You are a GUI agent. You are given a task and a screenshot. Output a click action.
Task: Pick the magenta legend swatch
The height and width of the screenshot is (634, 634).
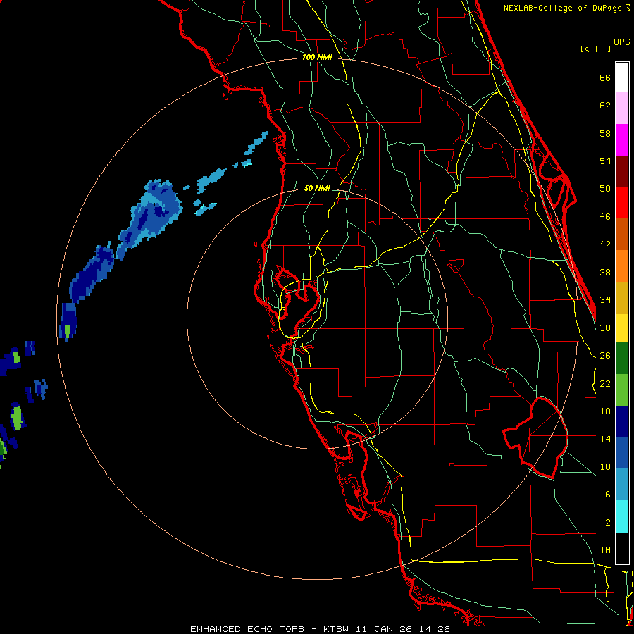(x=622, y=140)
